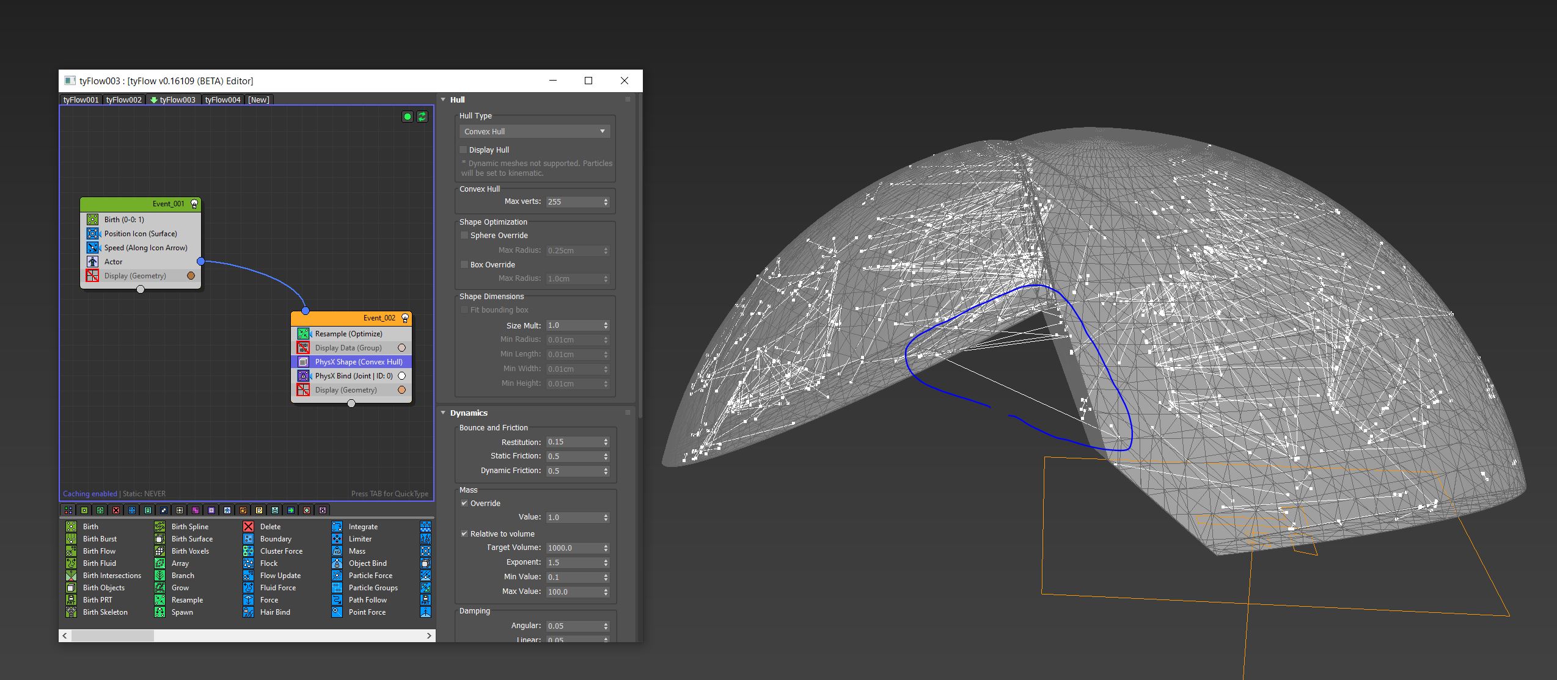Screen dimensions: 1557x680
Task: Click the Display Data (Group) operator icon
Action: coord(304,347)
